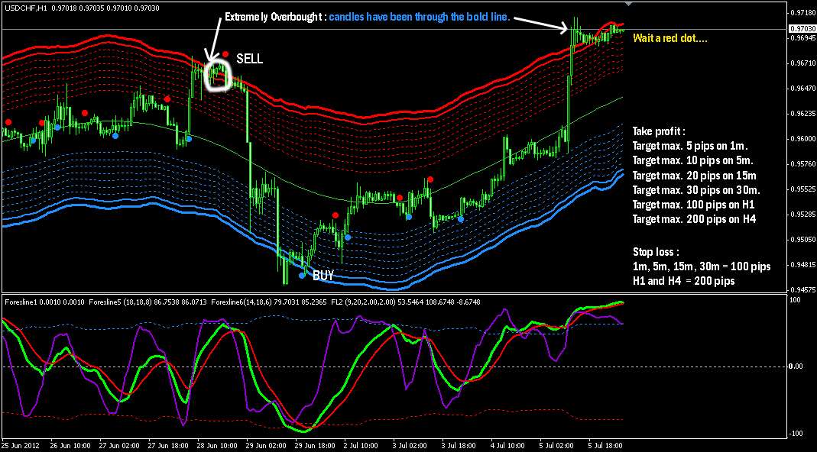This screenshot has width=817, height=452.
Task: Click the 0.95760 price axis value
Action: pyautogui.click(x=803, y=163)
